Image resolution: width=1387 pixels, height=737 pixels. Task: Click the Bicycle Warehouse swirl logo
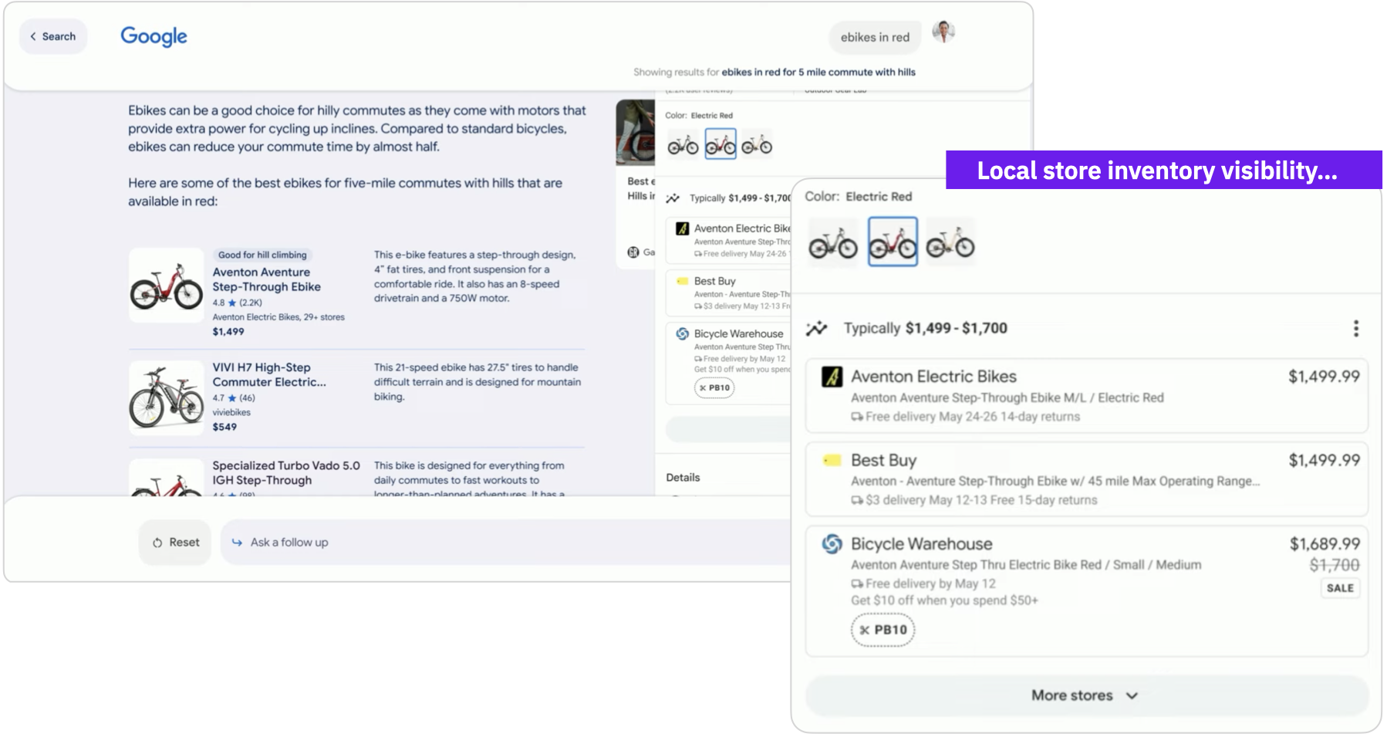832,544
